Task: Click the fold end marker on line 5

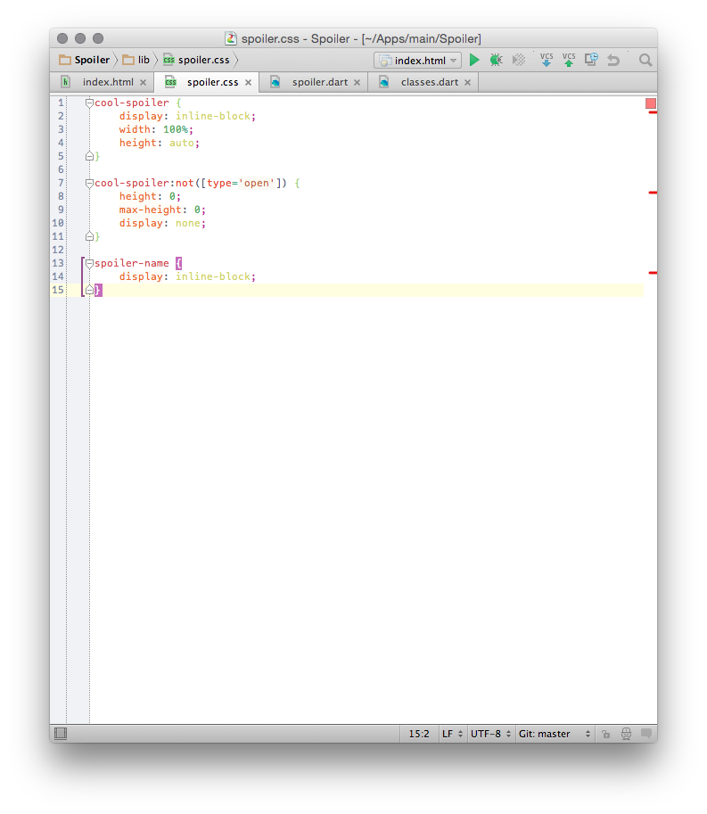Action: tap(89, 156)
